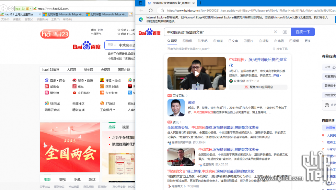Open the 百度 • 两会 site link
336x190 pixels.
(x=55, y=80)
